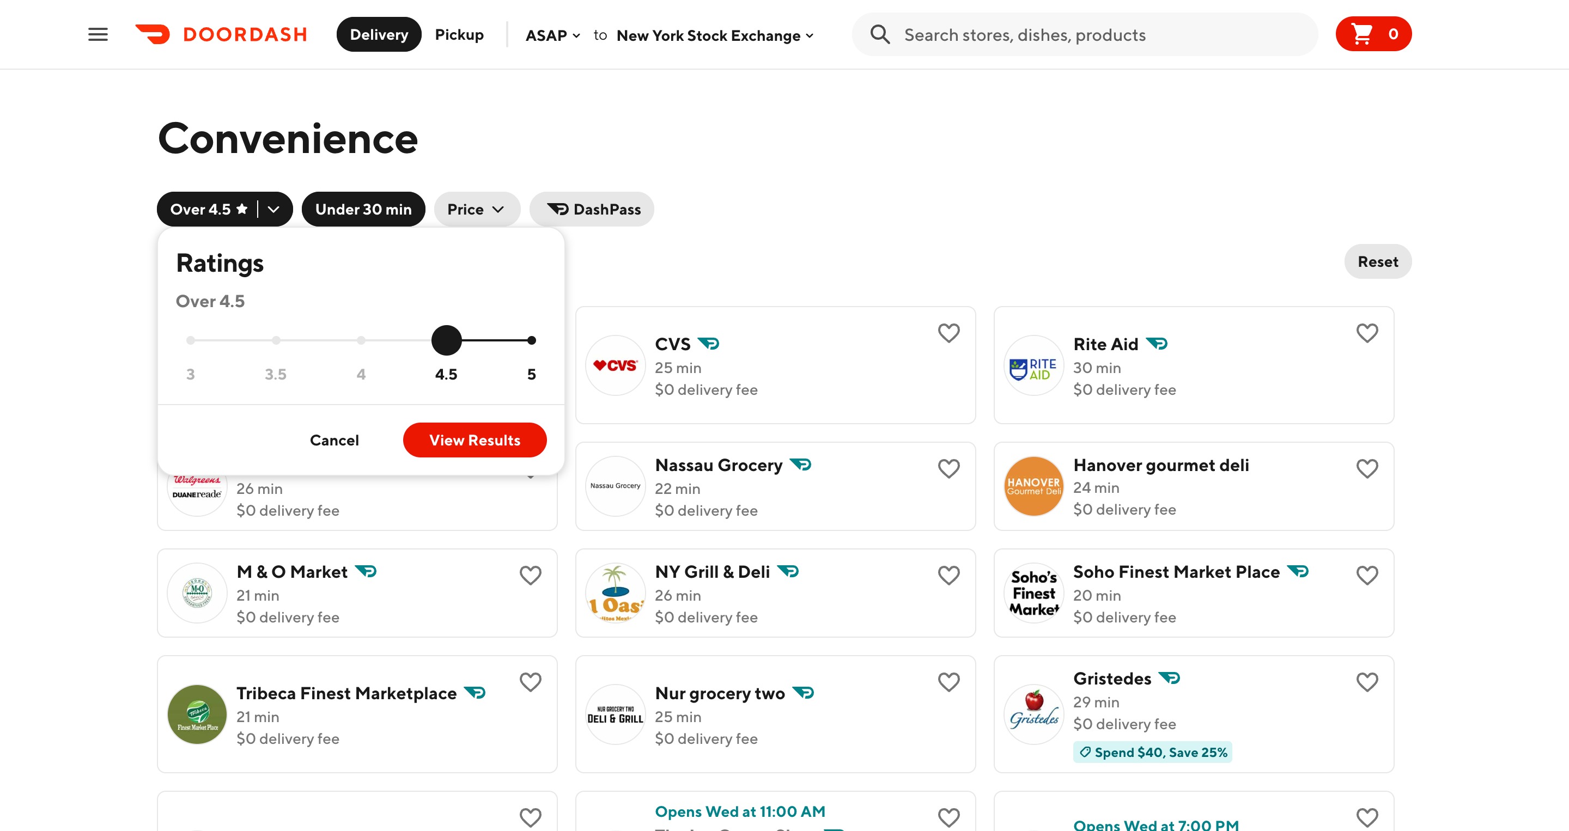The width and height of the screenshot is (1569, 831).
Task: Save Hanover gourmet deli to favorites
Action: coord(1367,469)
